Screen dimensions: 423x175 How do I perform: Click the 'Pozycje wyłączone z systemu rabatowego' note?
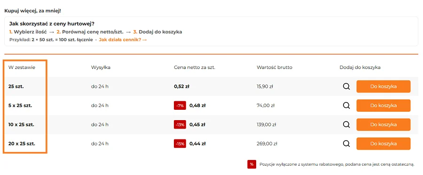tap(337, 164)
